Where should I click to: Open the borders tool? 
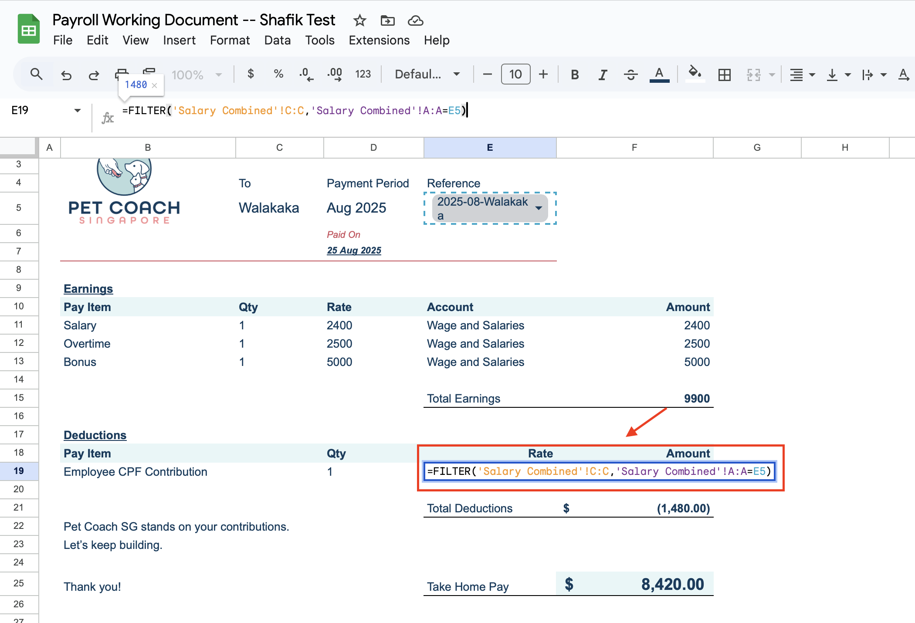point(725,74)
